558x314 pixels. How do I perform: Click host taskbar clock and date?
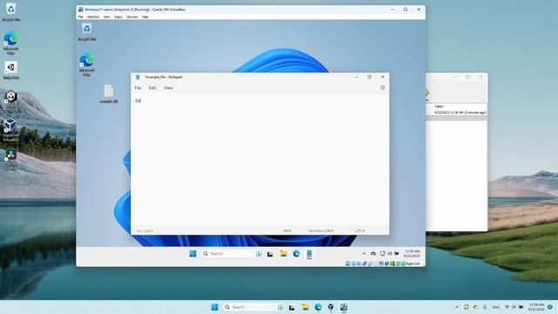536,307
